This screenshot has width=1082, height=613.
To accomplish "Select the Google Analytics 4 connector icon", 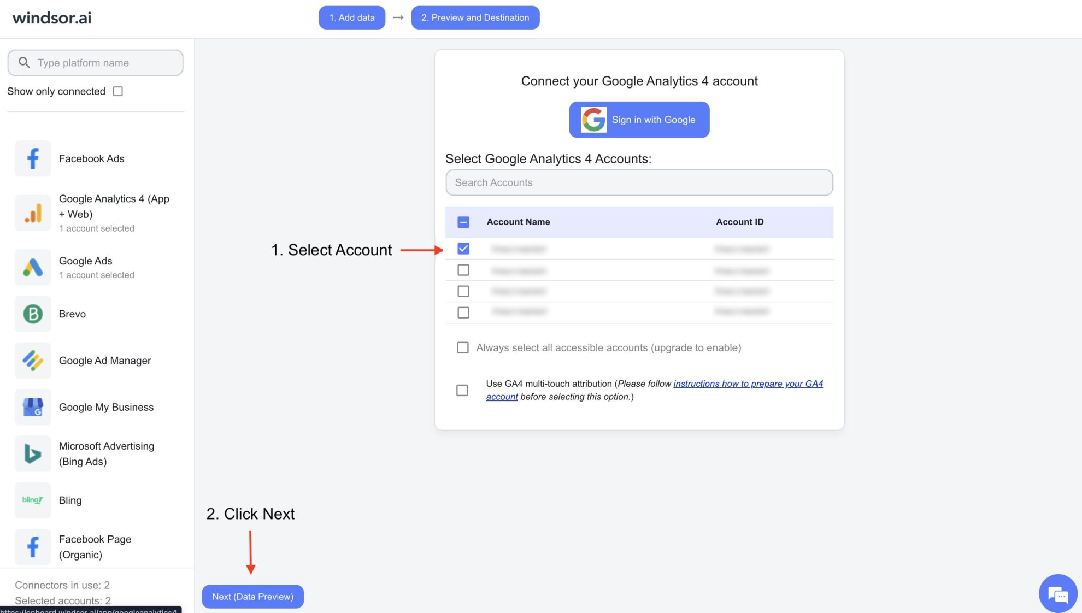I will click(33, 213).
